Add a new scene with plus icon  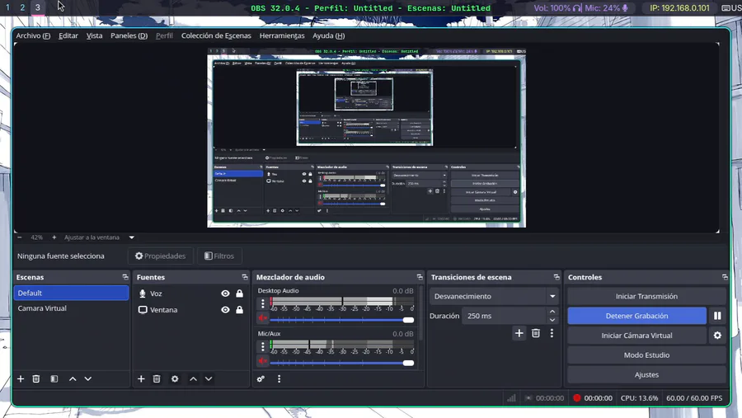pyautogui.click(x=21, y=378)
